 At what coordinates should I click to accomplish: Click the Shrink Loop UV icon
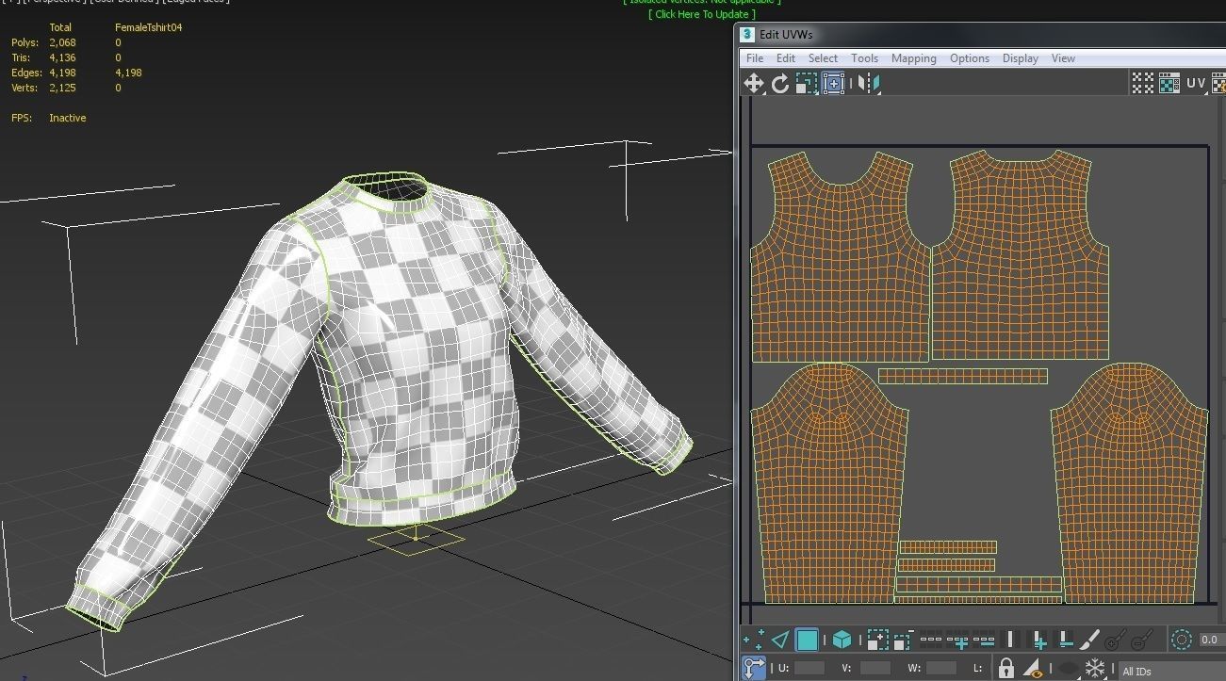click(984, 640)
